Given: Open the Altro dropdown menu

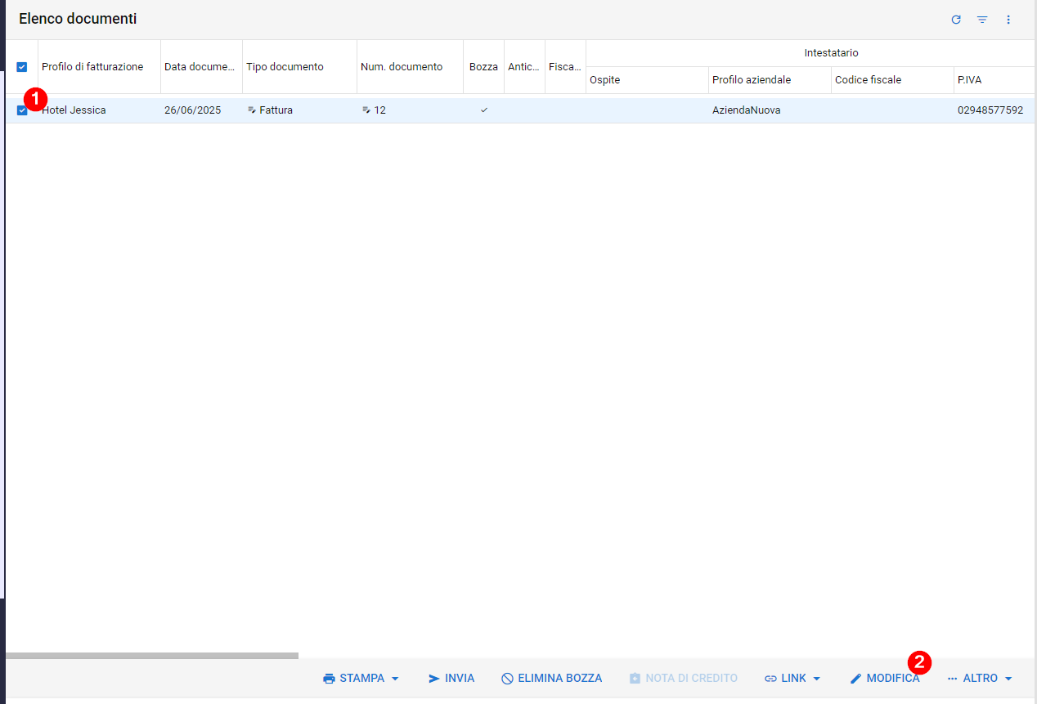Looking at the screenshot, I should 980,679.
